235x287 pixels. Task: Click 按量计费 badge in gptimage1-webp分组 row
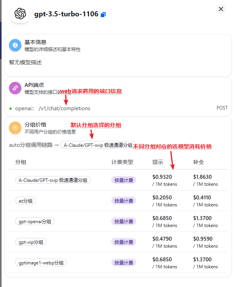coord(124,262)
